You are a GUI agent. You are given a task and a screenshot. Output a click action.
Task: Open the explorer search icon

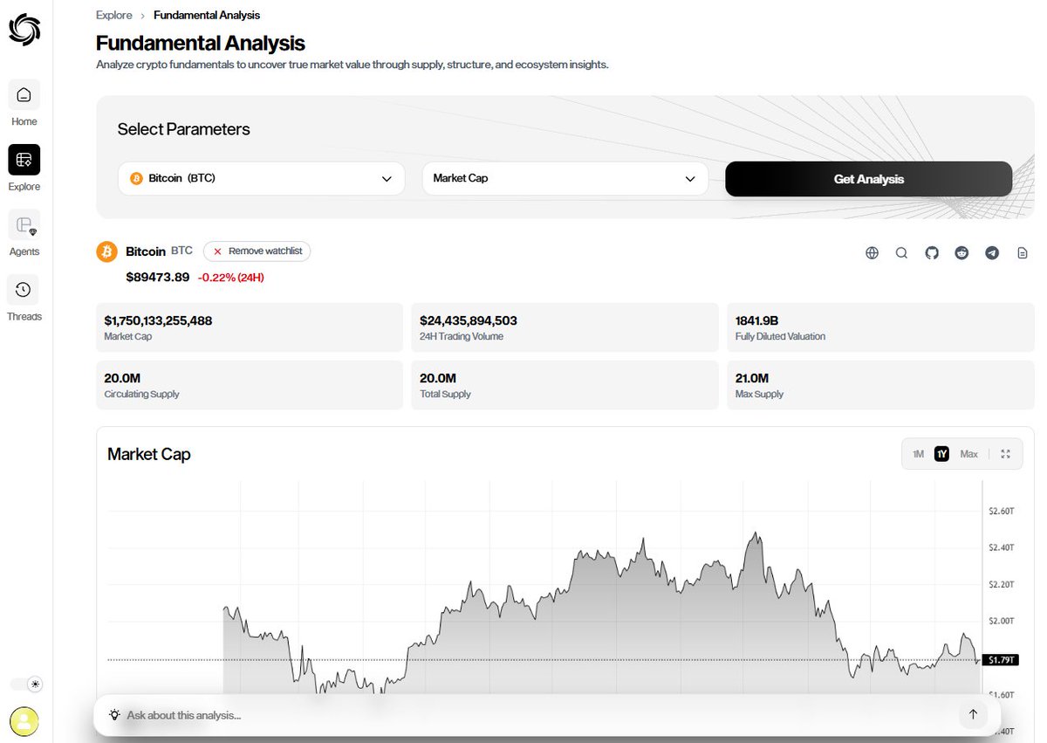(x=901, y=253)
